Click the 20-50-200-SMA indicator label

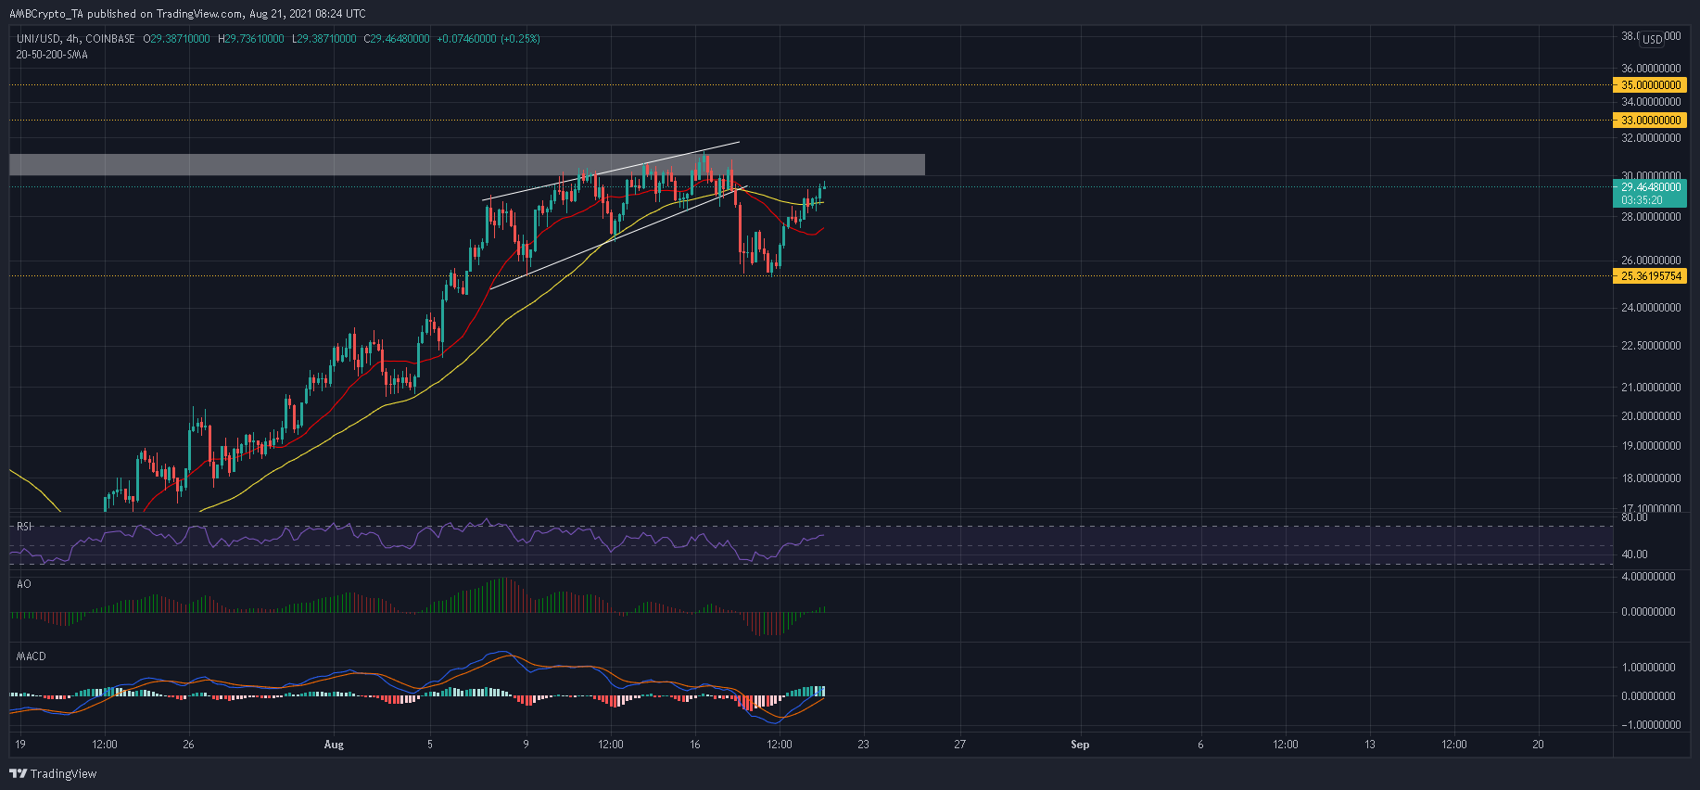point(52,55)
